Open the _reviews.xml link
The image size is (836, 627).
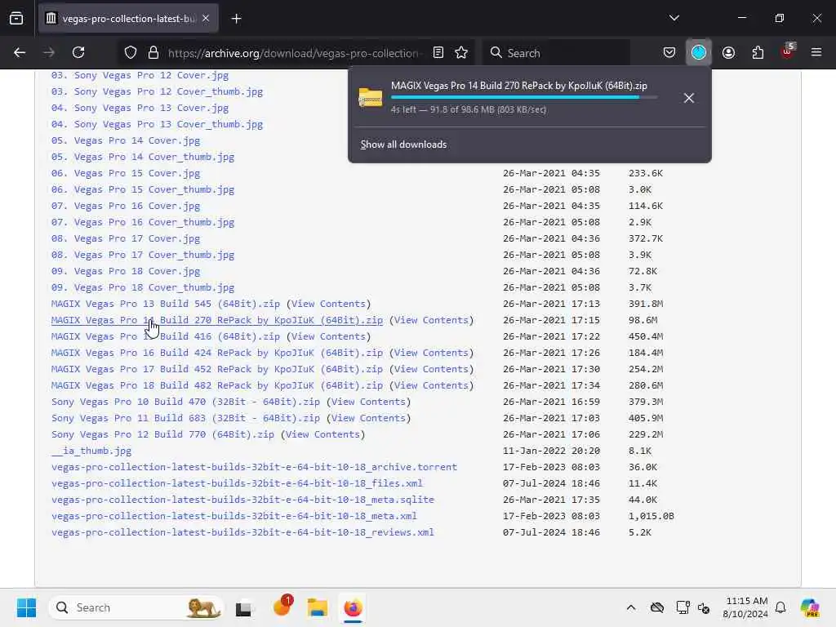click(x=242, y=532)
